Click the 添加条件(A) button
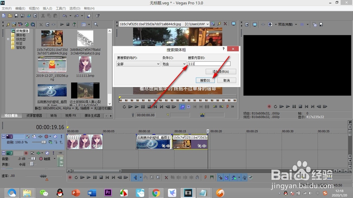Screen dimensions: 353x198 tap(221, 72)
